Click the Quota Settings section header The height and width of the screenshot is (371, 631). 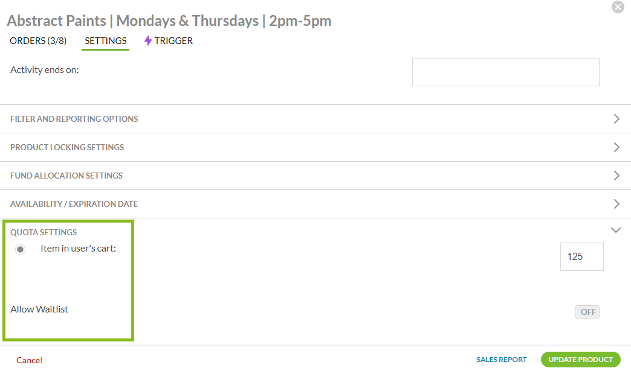(44, 232)
